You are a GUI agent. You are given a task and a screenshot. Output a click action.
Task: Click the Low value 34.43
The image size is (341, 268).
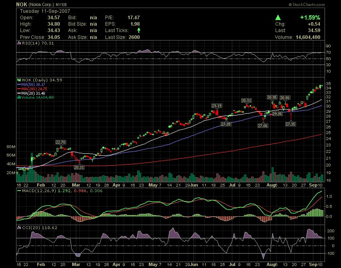pos(54,30)
